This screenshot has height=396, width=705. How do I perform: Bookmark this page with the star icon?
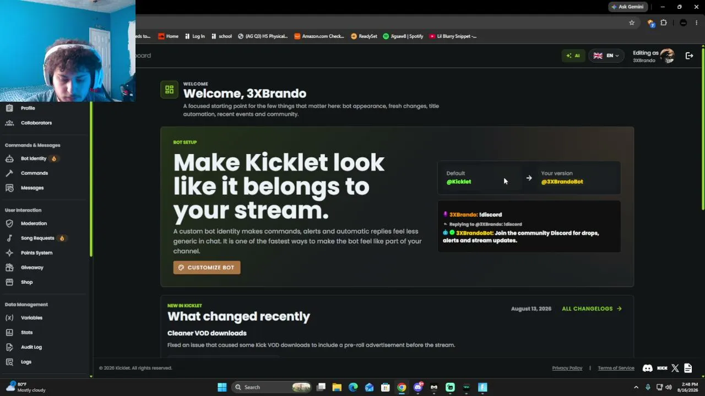pyautogui.click(x=632, y=23)
